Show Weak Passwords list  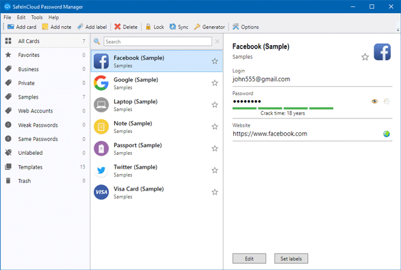45,125
